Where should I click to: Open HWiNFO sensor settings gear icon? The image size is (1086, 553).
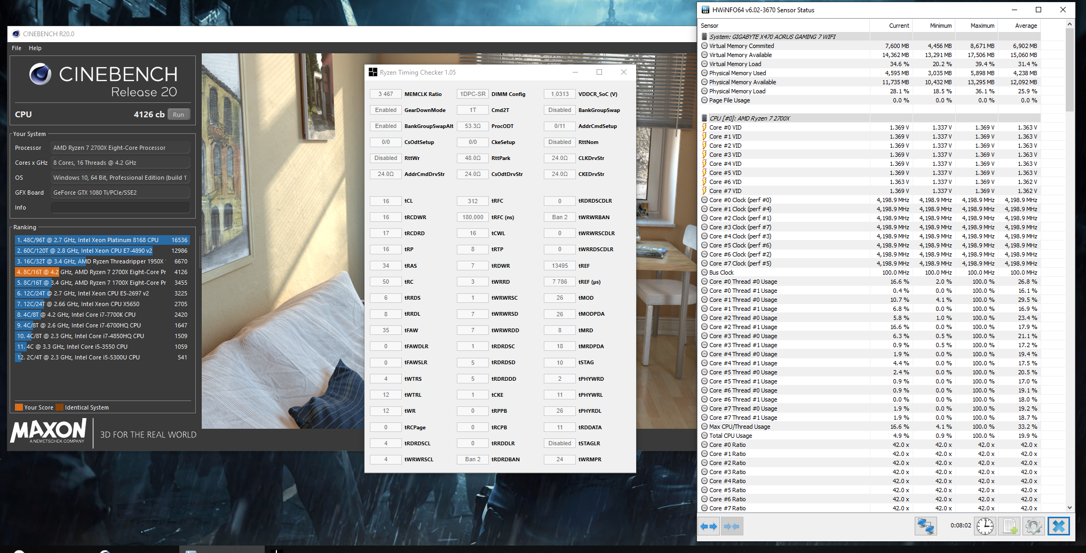tap(1034, 526)
